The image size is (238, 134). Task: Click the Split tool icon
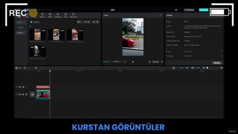36,68
